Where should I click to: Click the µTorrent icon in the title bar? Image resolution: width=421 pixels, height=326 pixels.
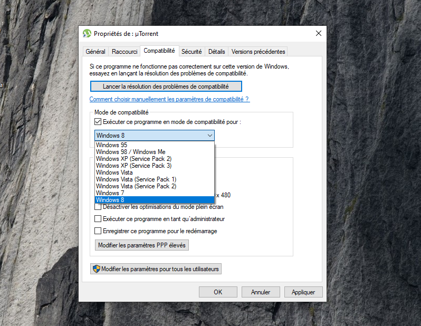pos(87,34)
